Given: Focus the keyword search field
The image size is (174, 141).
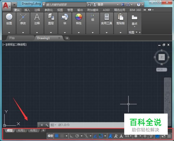Looking at the screenshot, I should tap(66, 5).
